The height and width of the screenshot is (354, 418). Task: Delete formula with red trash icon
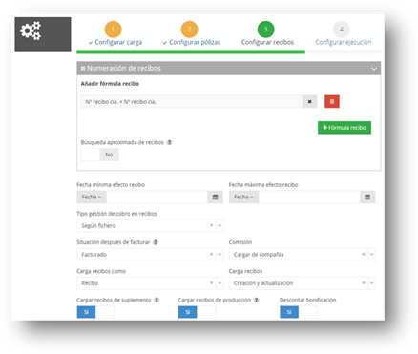click(x=332, y=102)
